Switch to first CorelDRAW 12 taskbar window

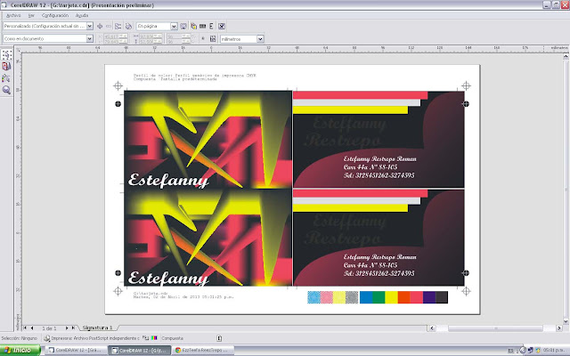click(x=76, y=350)
